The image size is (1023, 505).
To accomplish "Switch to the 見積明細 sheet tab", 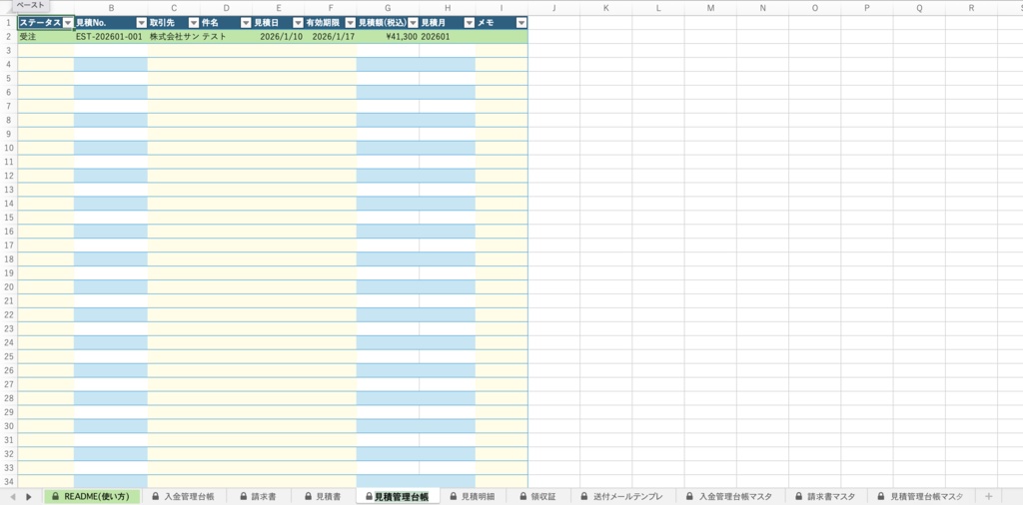I will tap(473, 497).
